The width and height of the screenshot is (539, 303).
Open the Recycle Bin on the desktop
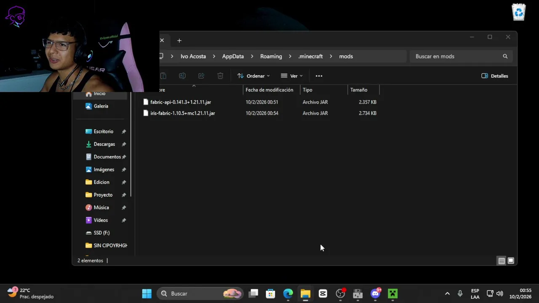tap(519, 12)
